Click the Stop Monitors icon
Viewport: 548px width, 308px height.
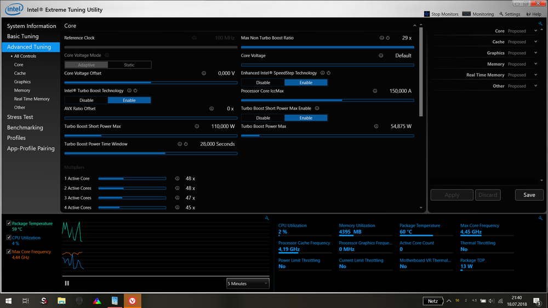pyautogui.click(x=427, y=14)
